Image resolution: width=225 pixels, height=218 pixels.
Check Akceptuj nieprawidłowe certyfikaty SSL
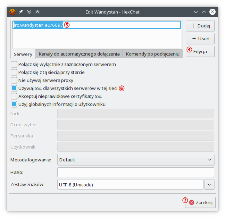pyautogui.click(x=14, y=96)
